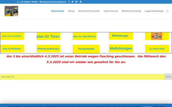Screen dimensions: 172x107
Task: Open the RSS feed icon
Action: 81,2
